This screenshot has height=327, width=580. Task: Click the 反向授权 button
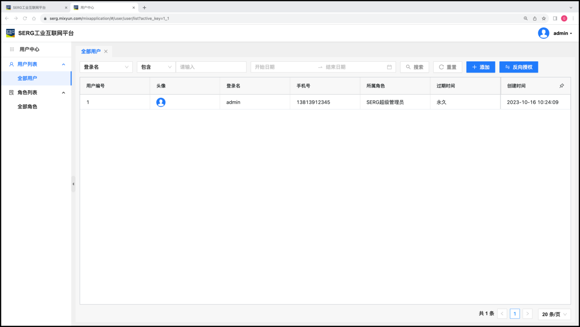518,67
